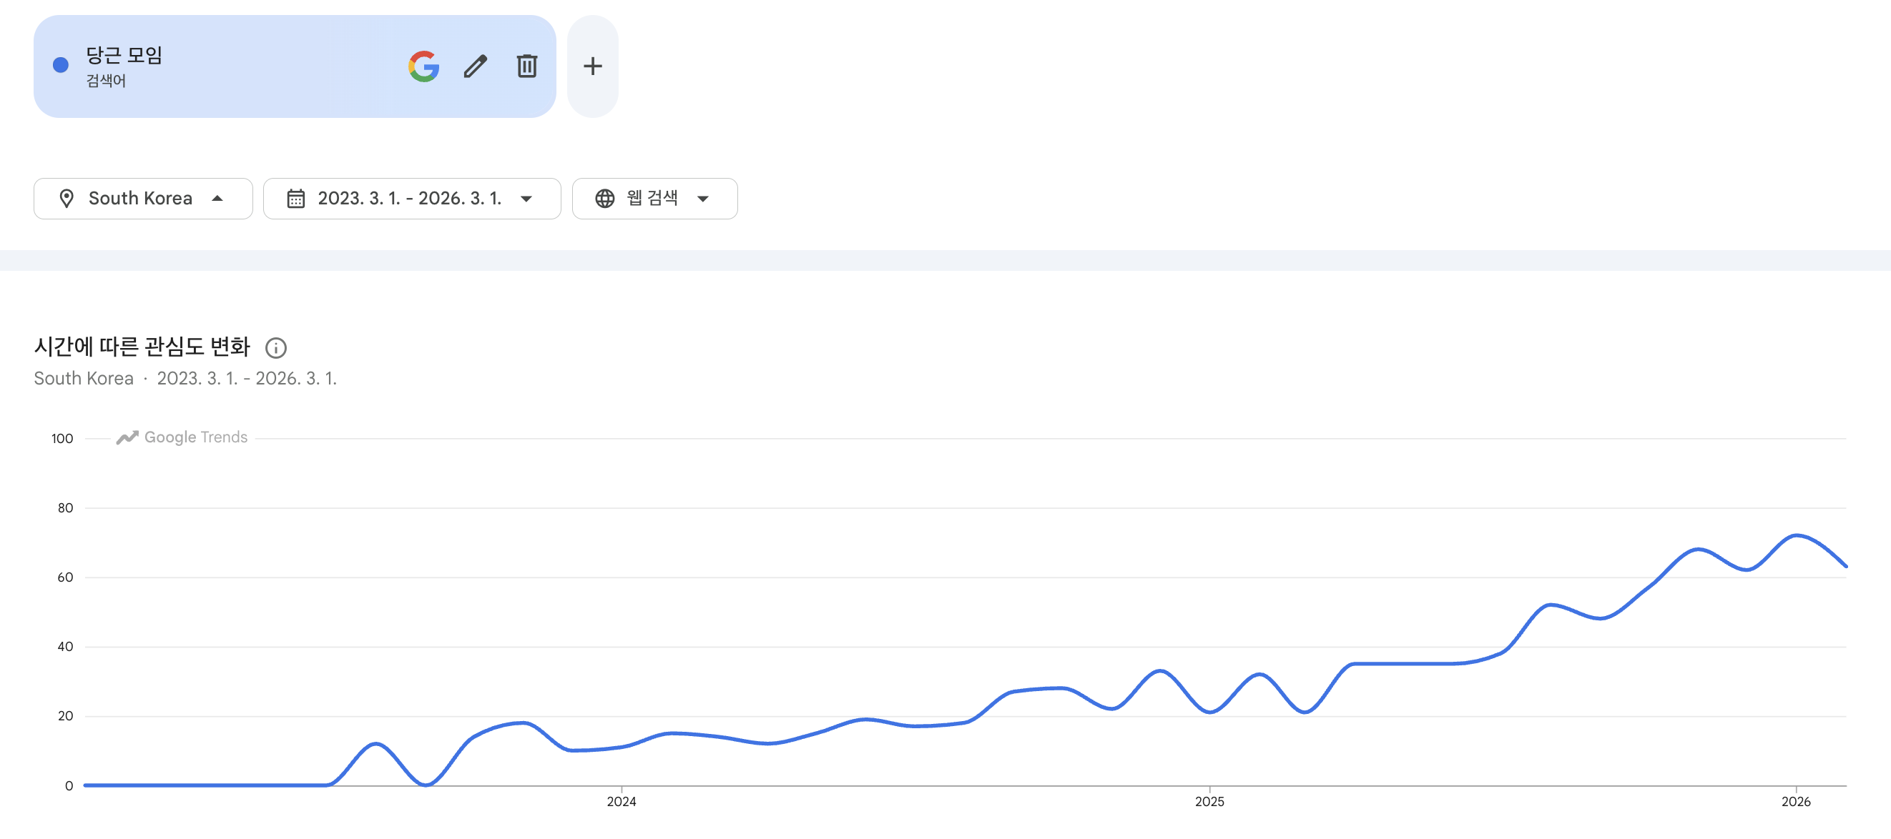
Task: Click the 당근 모임 search term label
Action: point(124,56)
